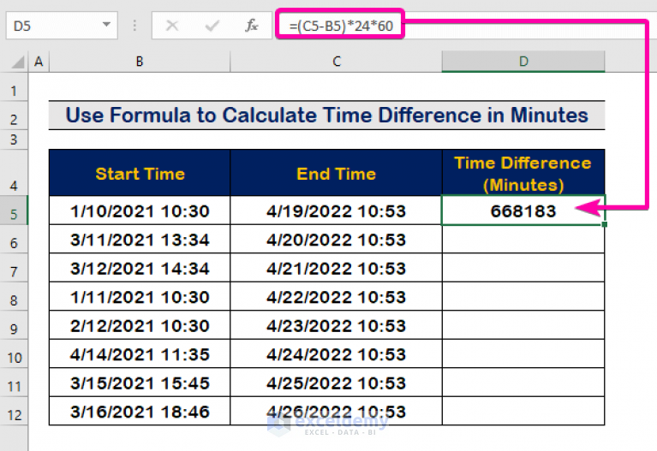Open the Name Box dropdown arrow
This screenshot has width=657, height=451.
point(106,25)
